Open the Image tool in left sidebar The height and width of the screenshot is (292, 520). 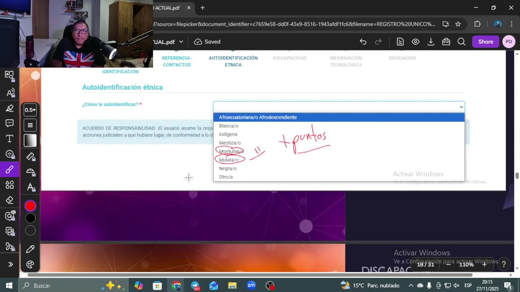pyautogui.click(x=9, y=231)
